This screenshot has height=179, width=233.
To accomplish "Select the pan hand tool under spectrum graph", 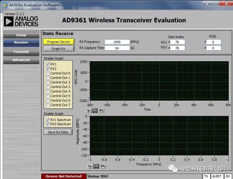I will (x=103, y=166).
